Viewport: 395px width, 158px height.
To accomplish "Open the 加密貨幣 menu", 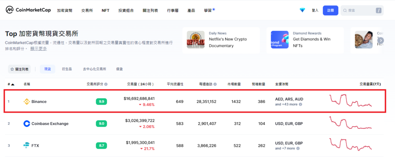I will point(64,10).
